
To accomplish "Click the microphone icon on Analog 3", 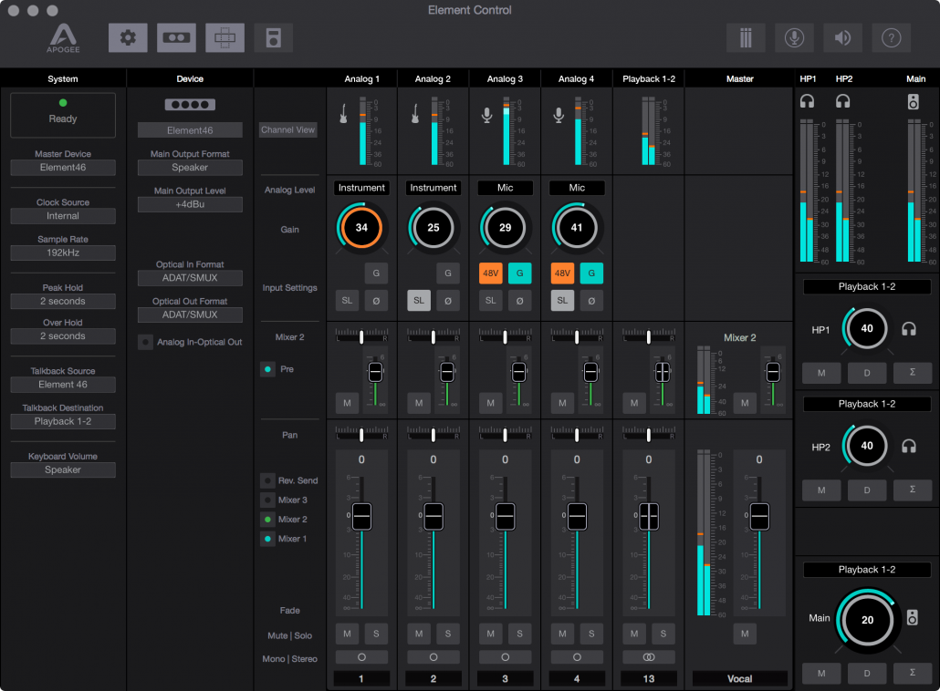I will (x=487, y=116).
